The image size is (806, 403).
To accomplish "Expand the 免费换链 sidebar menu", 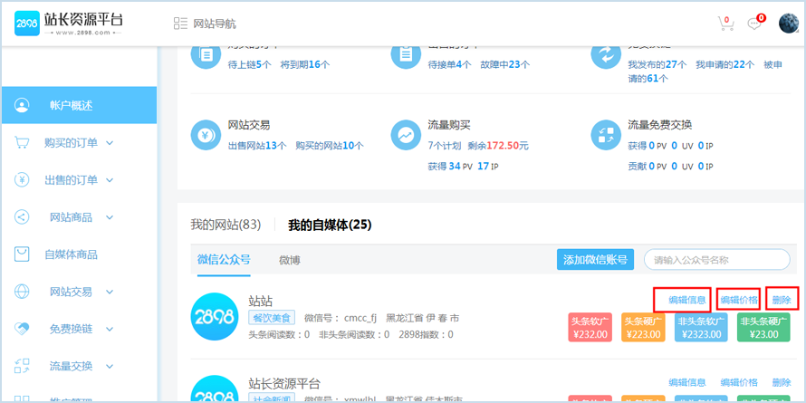I will pos(78,329).
